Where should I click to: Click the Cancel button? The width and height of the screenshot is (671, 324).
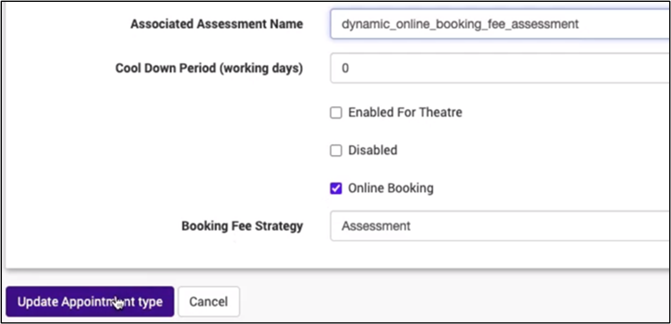tap(208, 302)
